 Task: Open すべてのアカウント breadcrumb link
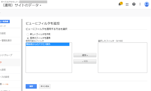coord(10,2)
